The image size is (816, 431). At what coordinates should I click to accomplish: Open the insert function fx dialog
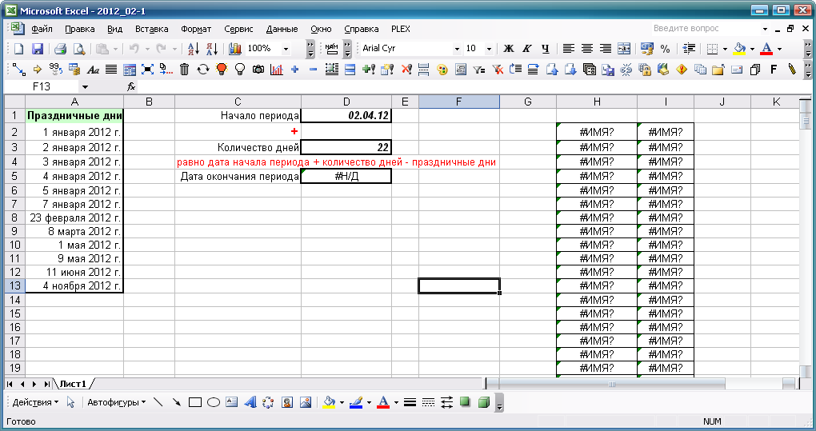coord(131,87)
